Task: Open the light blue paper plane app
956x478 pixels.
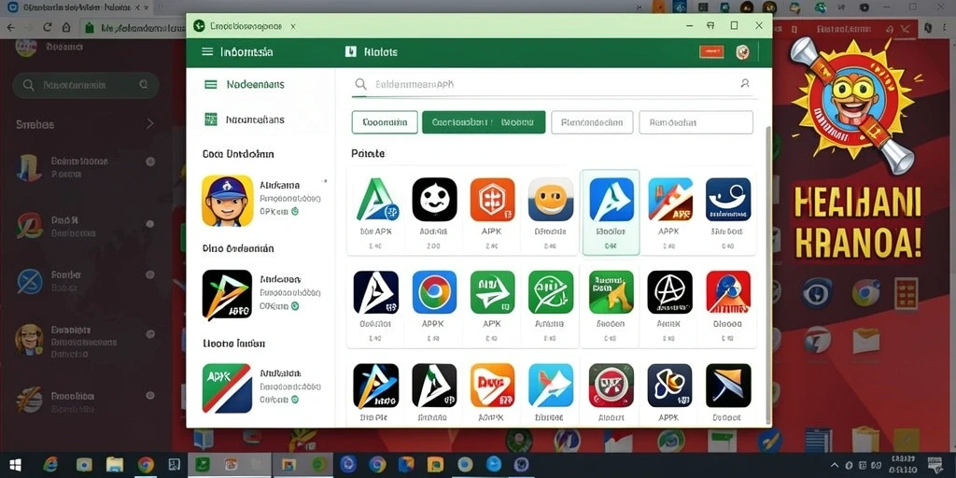Action: 551,386
